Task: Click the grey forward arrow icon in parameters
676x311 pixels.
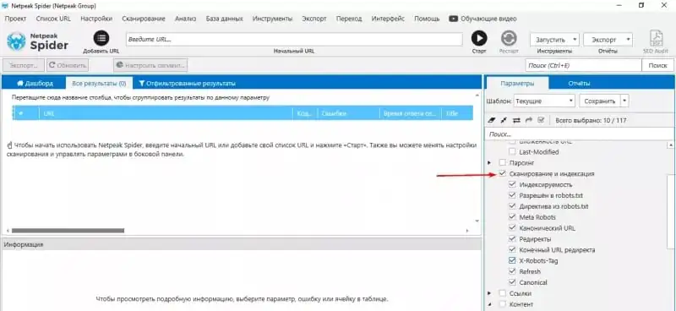Action: pos(529,120)
